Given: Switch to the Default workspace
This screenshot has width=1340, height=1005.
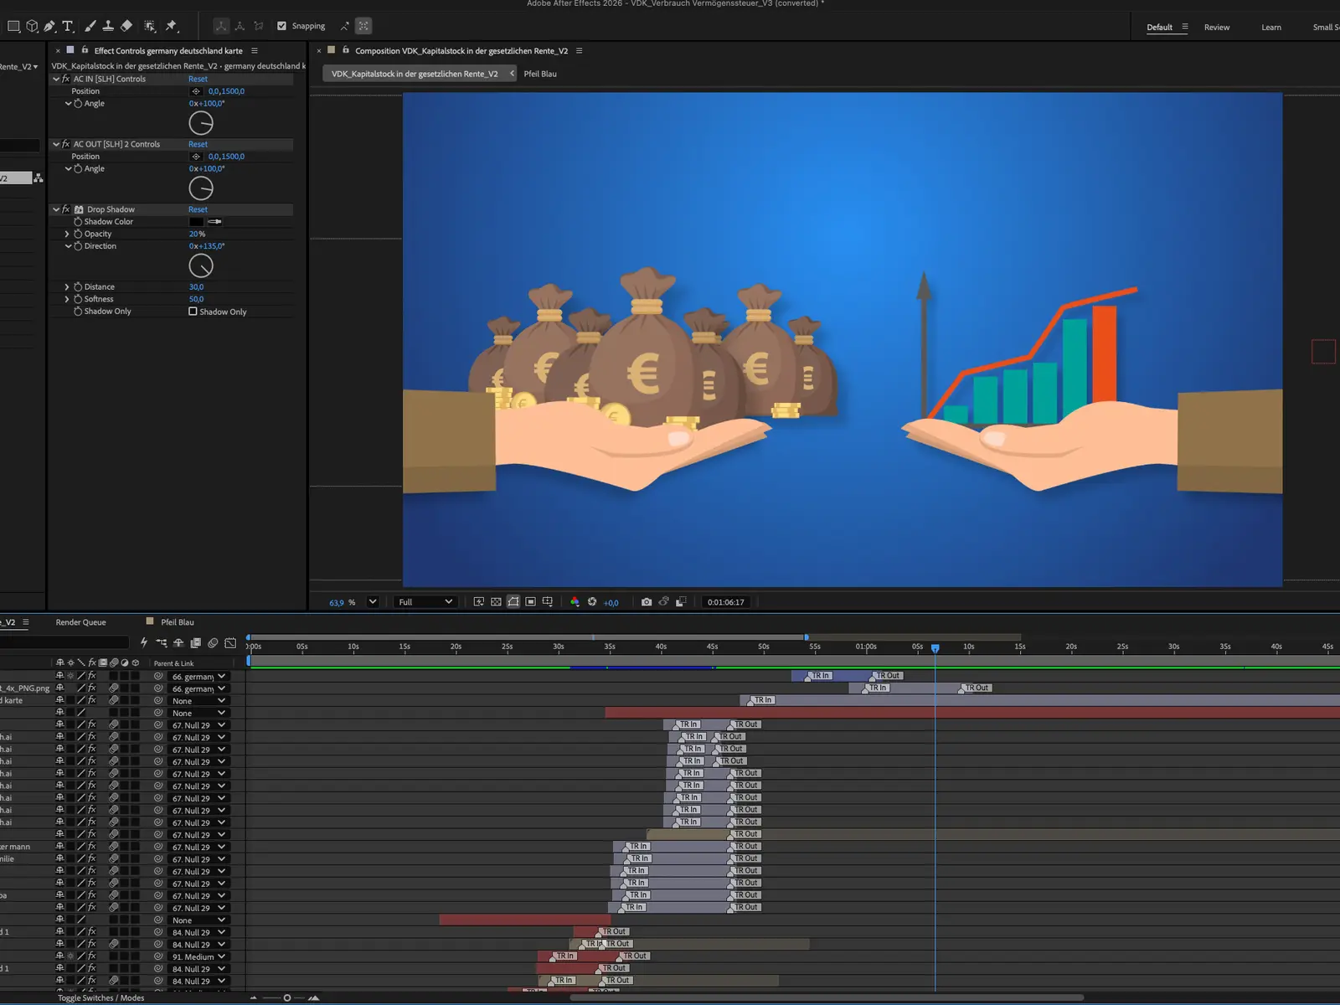Looking at the screenshot, I should 1159,27.
